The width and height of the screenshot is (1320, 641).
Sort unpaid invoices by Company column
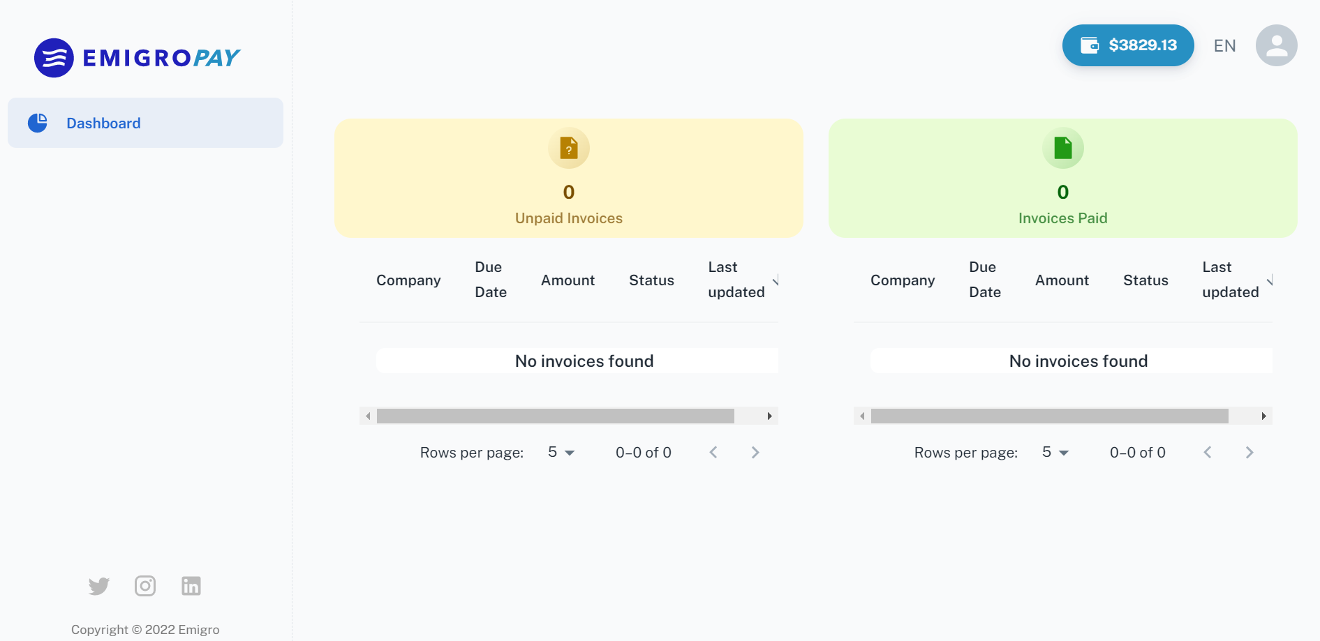(x=408, y=280)
